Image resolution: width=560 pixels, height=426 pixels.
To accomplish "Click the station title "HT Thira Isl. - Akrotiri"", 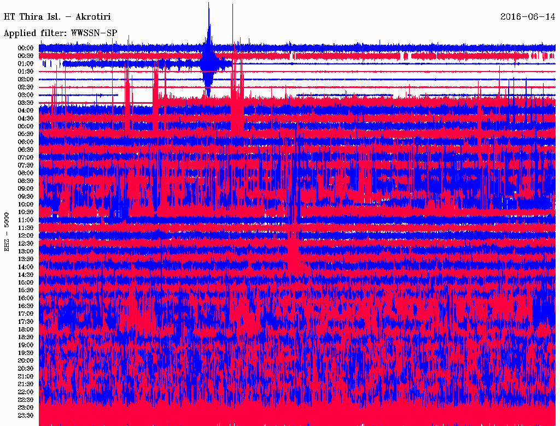I will [57, 17].
